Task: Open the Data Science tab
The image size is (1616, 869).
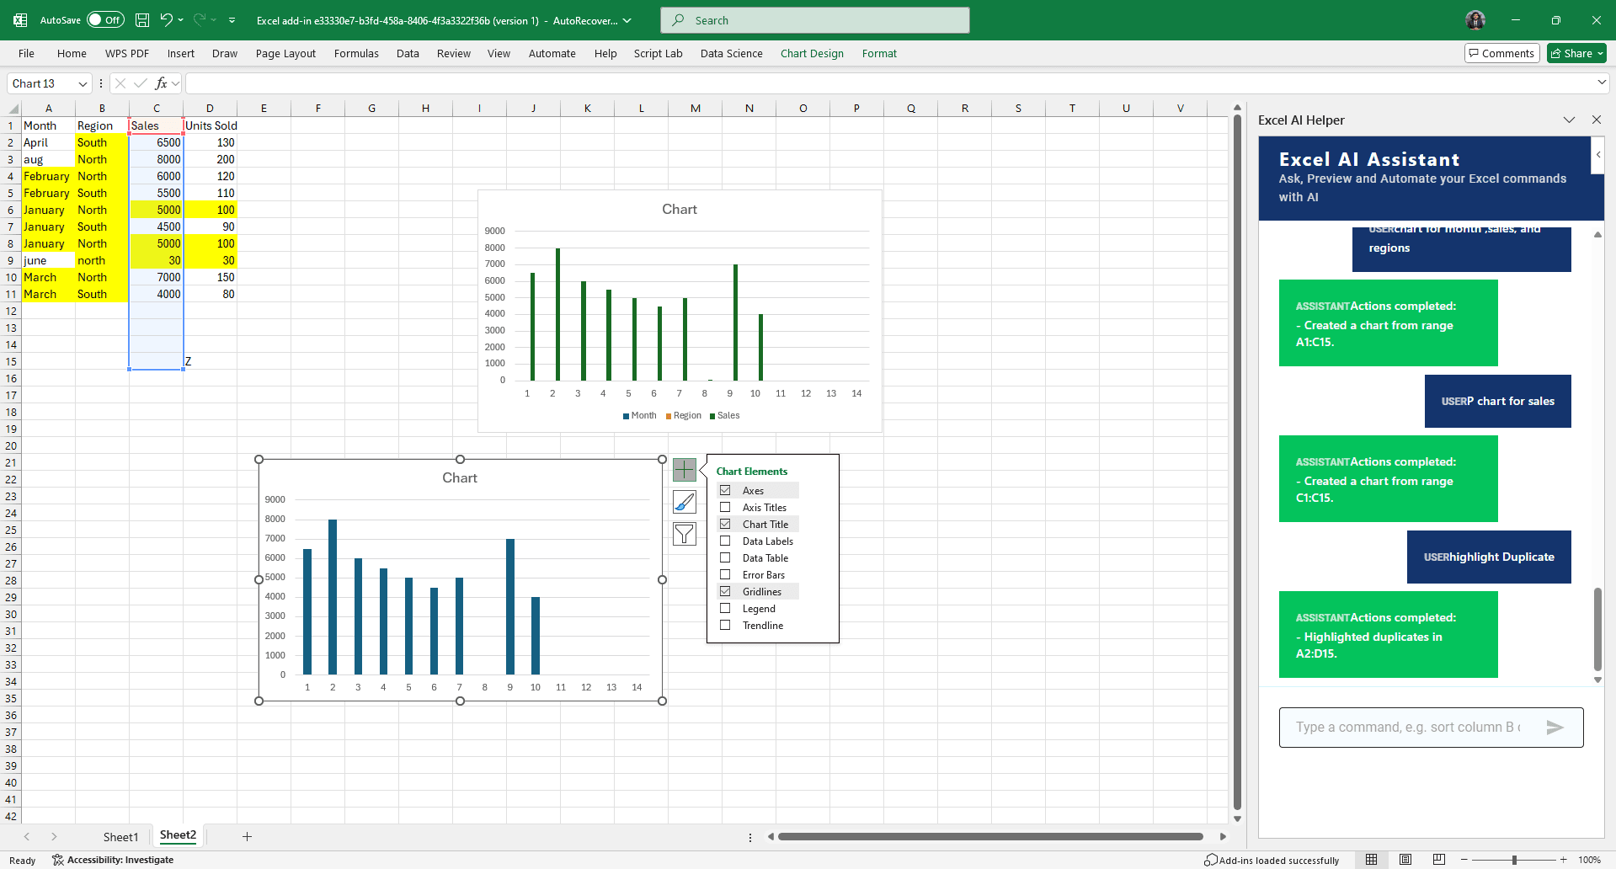Action: 731,53
